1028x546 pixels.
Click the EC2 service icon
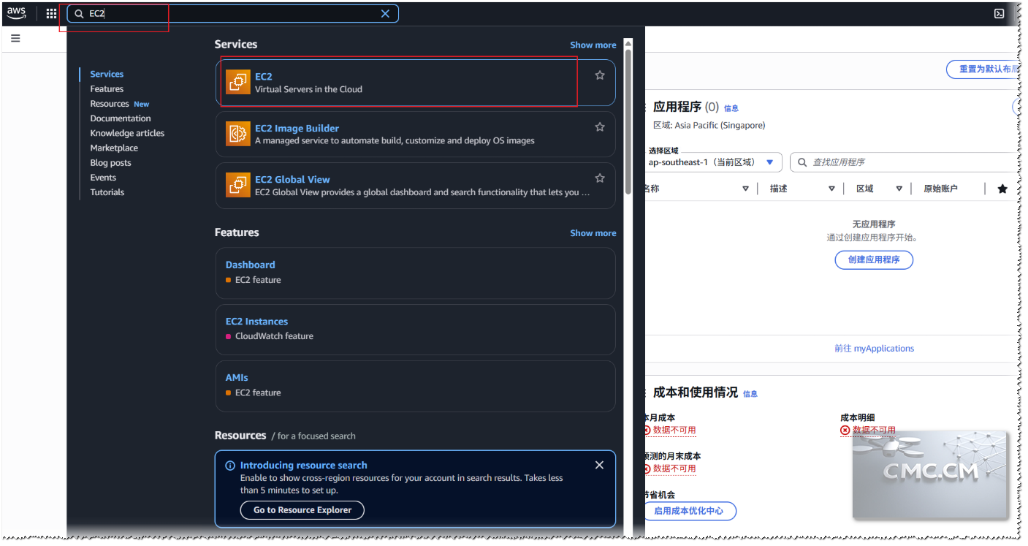237,83
